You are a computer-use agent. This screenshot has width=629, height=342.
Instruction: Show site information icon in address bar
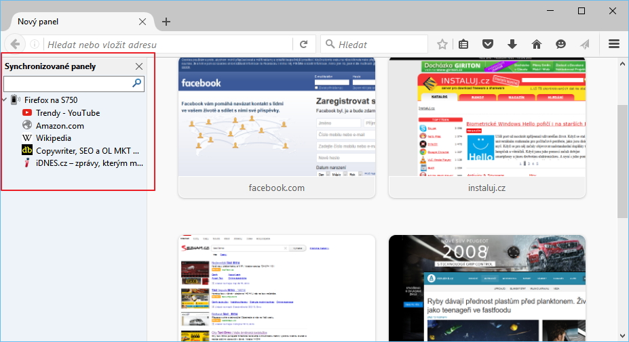point(35,44)
